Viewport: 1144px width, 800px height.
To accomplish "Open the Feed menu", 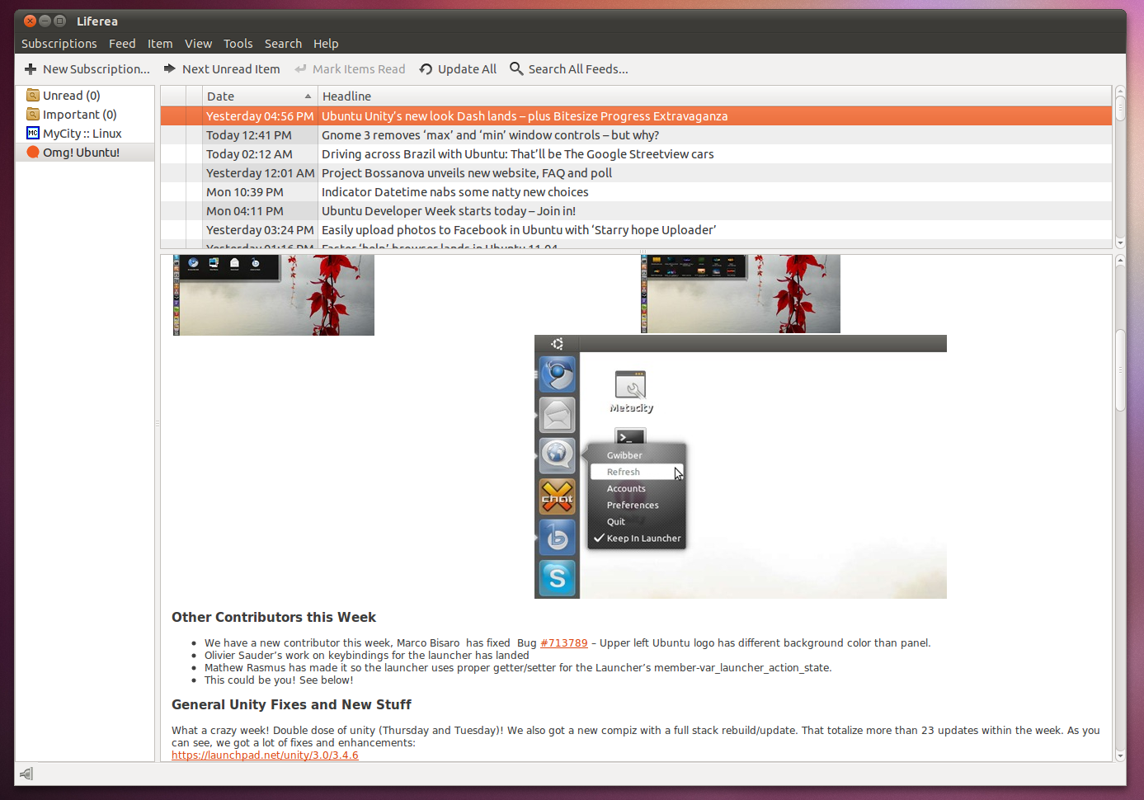I will pos(122,44).
